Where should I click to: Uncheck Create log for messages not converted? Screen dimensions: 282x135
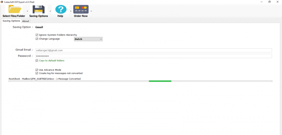(37, 73)
